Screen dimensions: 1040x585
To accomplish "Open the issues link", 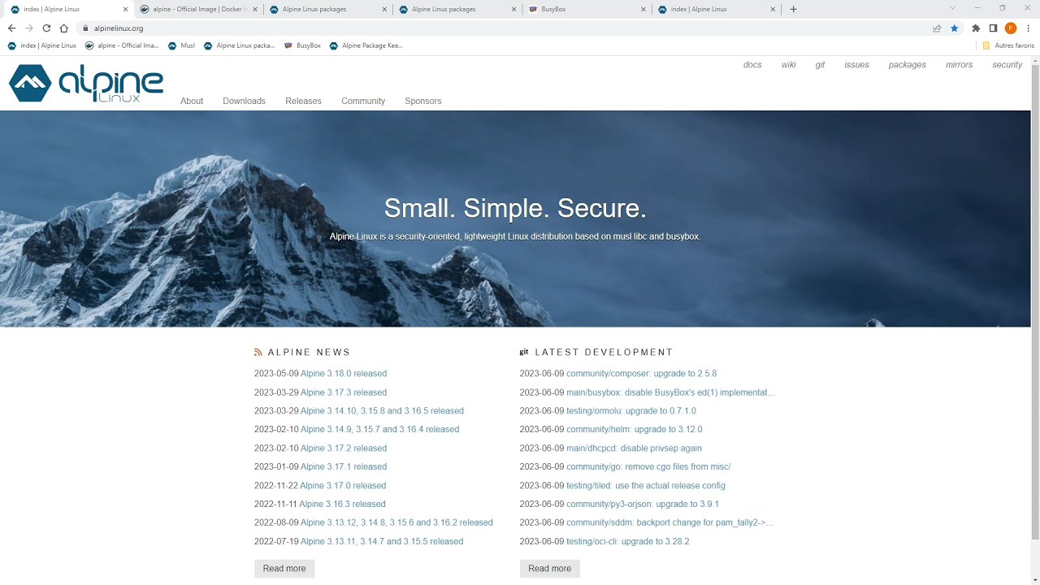I will (x=856, y=65).
